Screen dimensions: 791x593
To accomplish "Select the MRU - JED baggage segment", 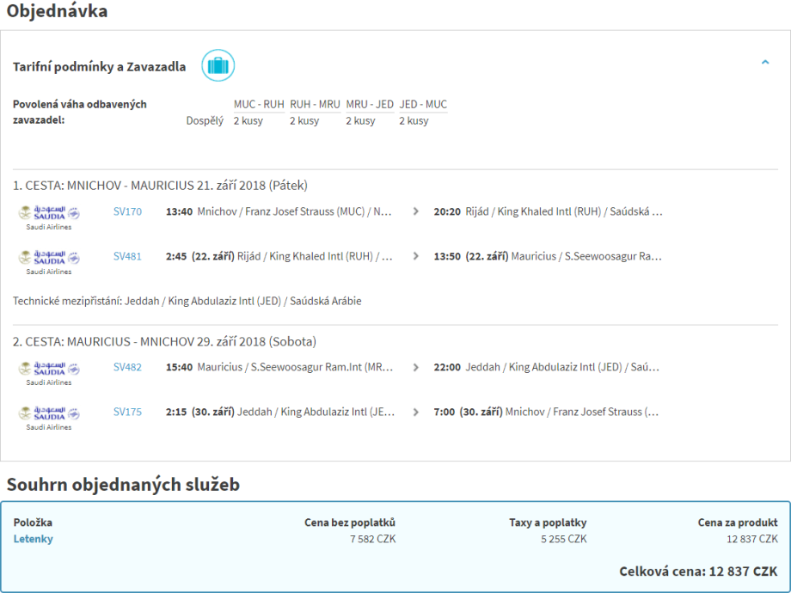I will click(x=370, y=105).
